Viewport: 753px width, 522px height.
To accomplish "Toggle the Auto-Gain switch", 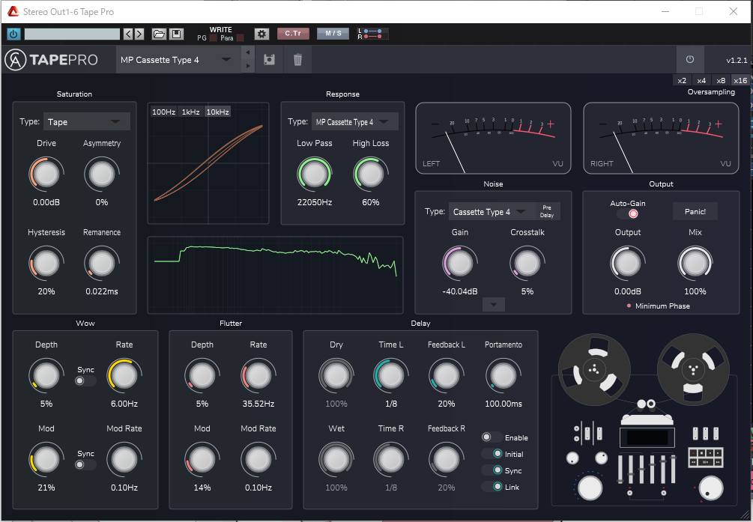I will 628,213.
